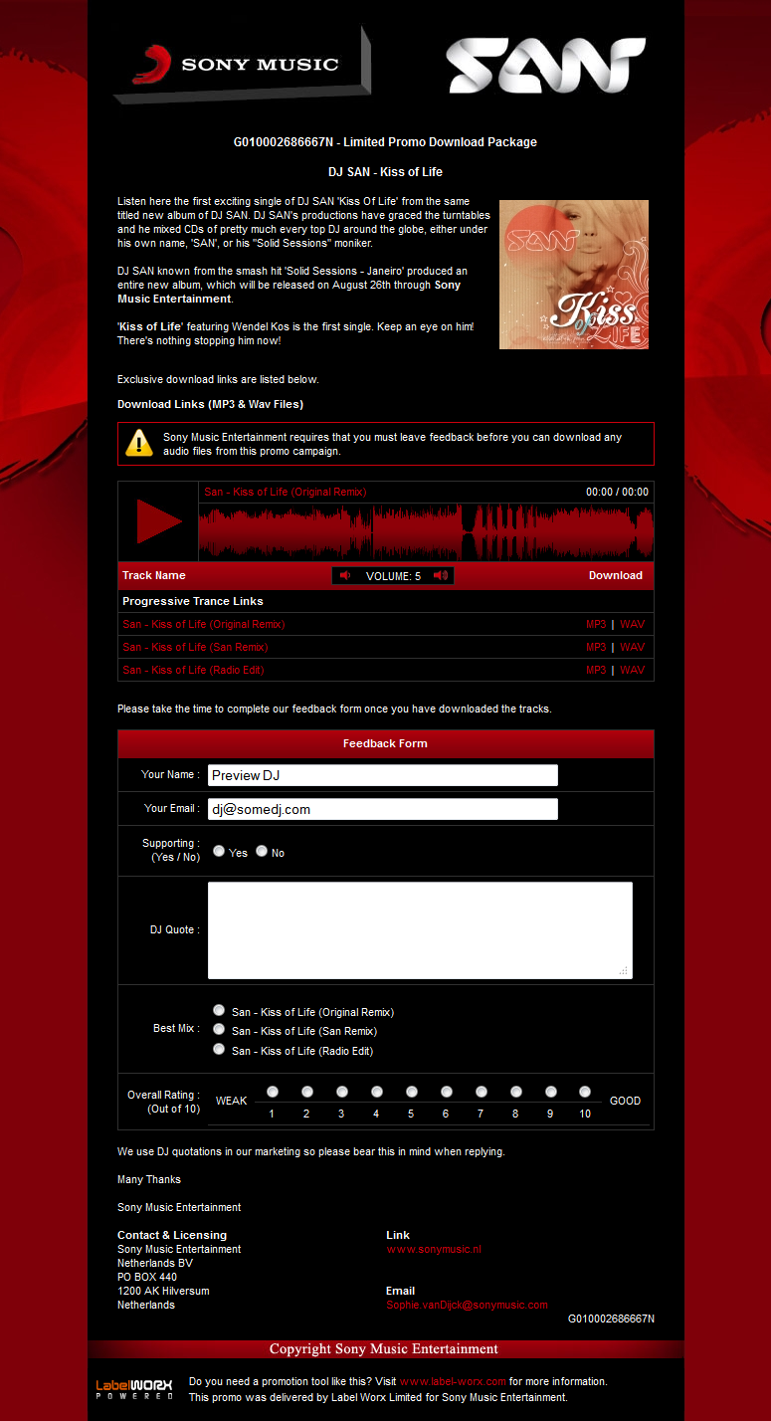The width and height of the screenshot is (771, 1421).
Task: Set overall rating to 5
Action: tap(411, 1092)
